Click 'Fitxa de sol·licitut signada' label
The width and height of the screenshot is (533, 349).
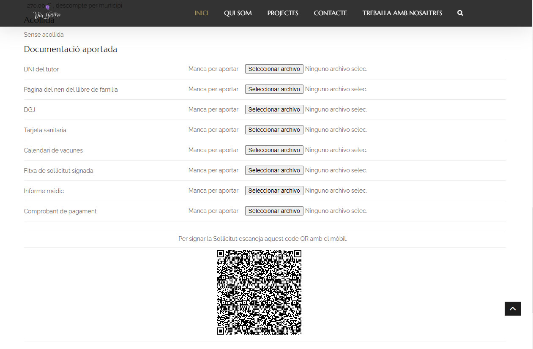click(58, 171)
